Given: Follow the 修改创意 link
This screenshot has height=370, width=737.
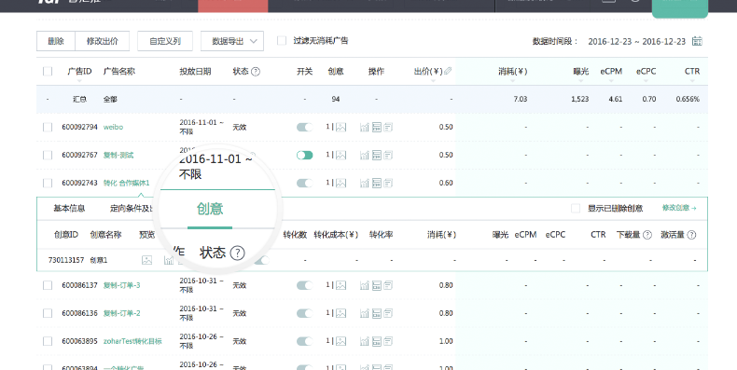Looking at the screenshot, I should click(x=679, y=208).
